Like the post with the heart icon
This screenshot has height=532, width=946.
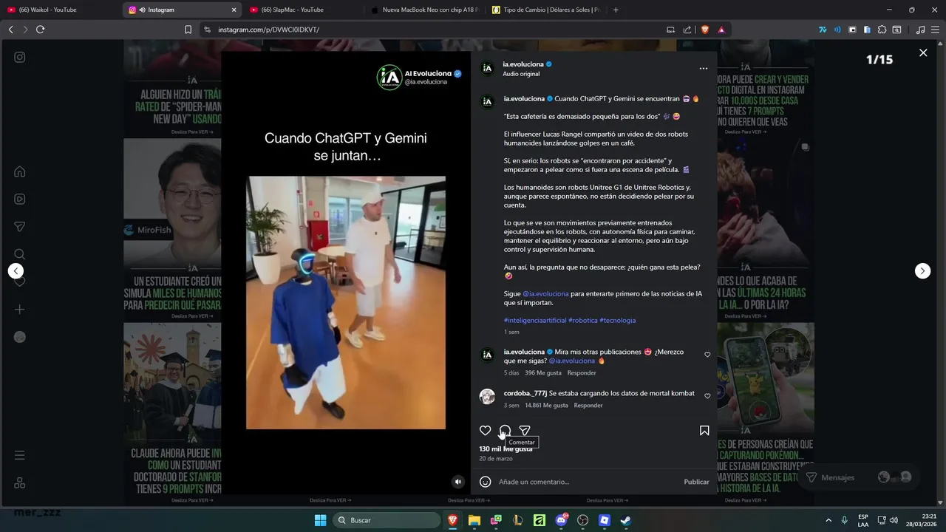click(x=485, y=431)
